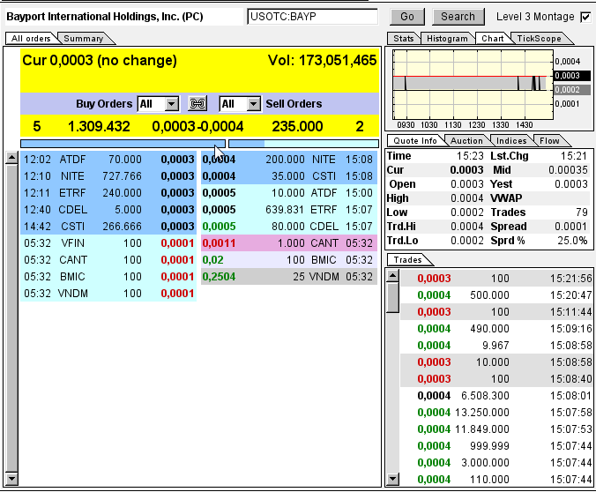Click the Go button
The width and height of the screenshot is (596, 492).
(x=407, y=17)
